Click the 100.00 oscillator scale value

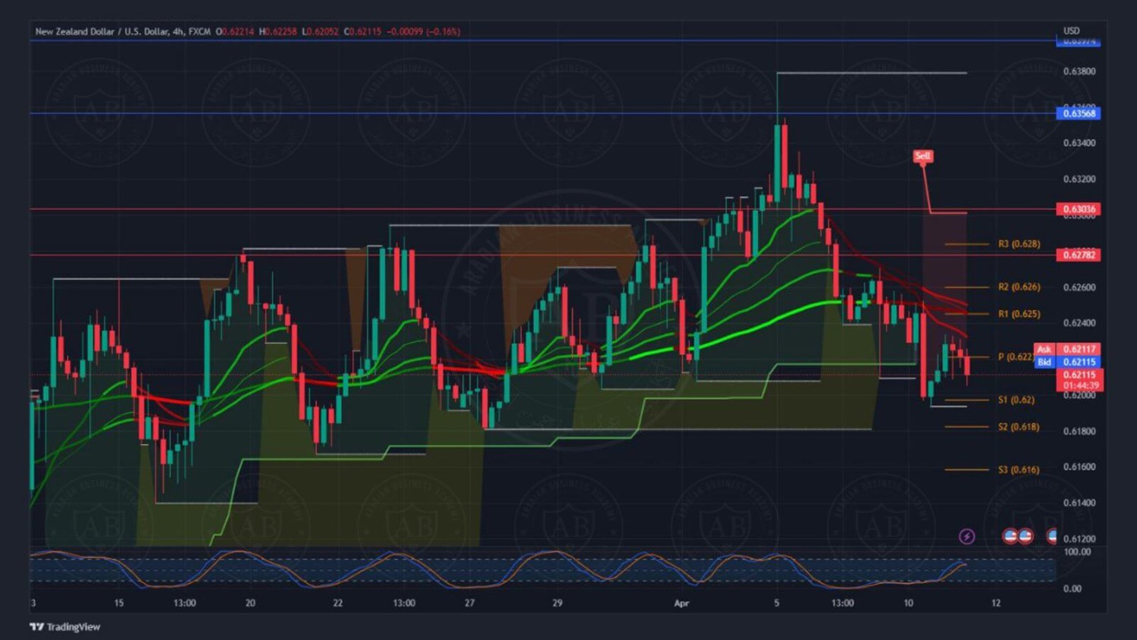1077,551
